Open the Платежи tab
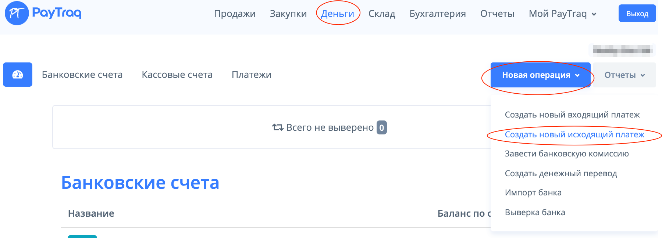Screen dimensions: 662x238 tap(252, 75)
